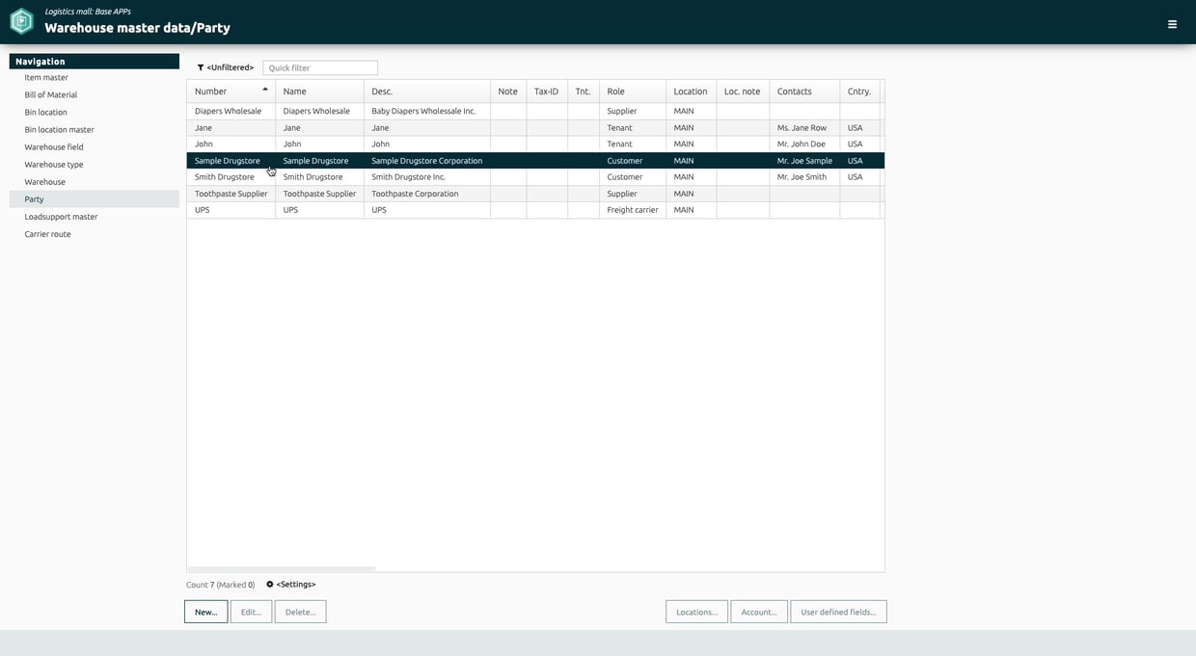Screen dimensions: 1196x656
Task: Click the Mr. Joe Sample contact cell
Action: tap(804, 161)
